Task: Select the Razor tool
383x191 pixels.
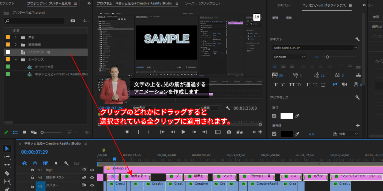Action: tap(7, 173)
